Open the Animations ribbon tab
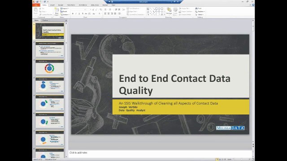The height and width of the screenshot is (161, 287). tap(83, 5)
